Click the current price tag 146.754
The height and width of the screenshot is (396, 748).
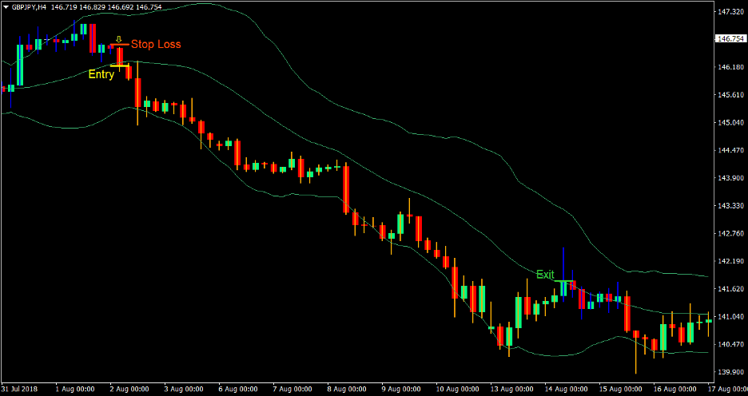click(730, 39)
